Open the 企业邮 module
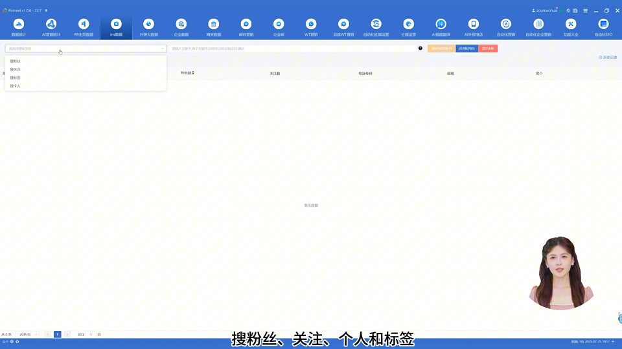 point(279,28)
